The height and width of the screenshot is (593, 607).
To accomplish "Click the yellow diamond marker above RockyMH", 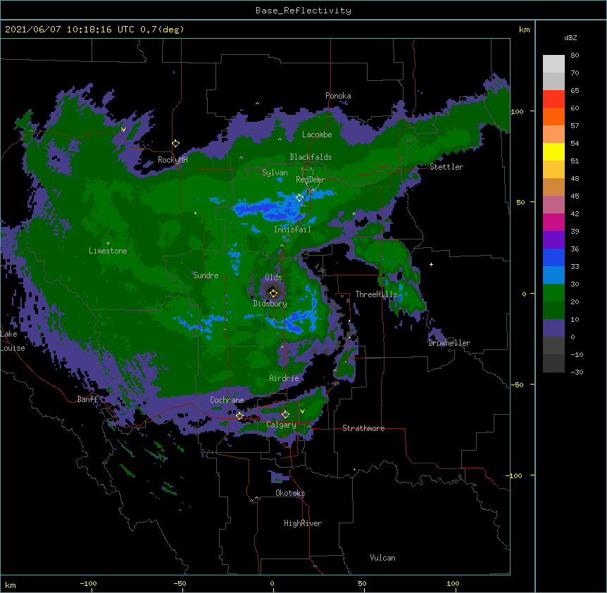I will click(x=175, y=144).
